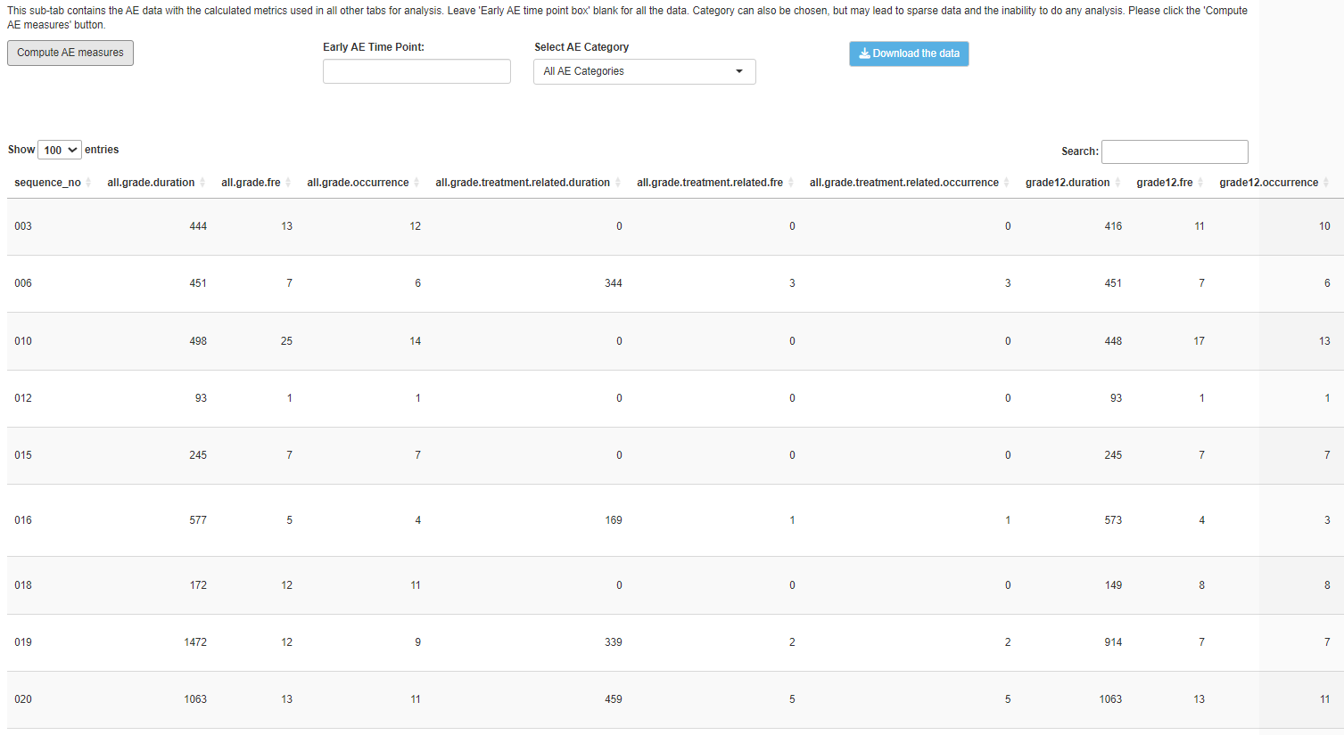Image resolution: width=1344 pixels, height=735 pixels.
Task: Click the all.grade.duration value 1063 in row 020
Action: pyautogui.click(x=195, y=699)
